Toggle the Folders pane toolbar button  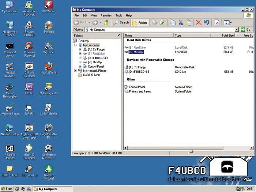click(x=140, y=23)
